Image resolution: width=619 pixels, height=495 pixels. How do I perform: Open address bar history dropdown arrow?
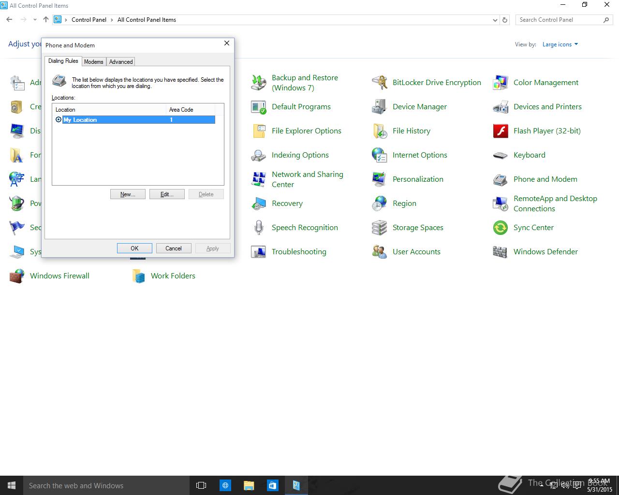pos(495,20)
